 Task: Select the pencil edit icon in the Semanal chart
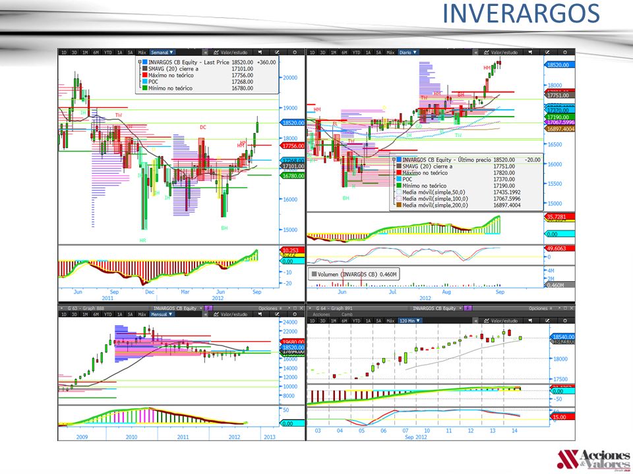pos(277,53)
